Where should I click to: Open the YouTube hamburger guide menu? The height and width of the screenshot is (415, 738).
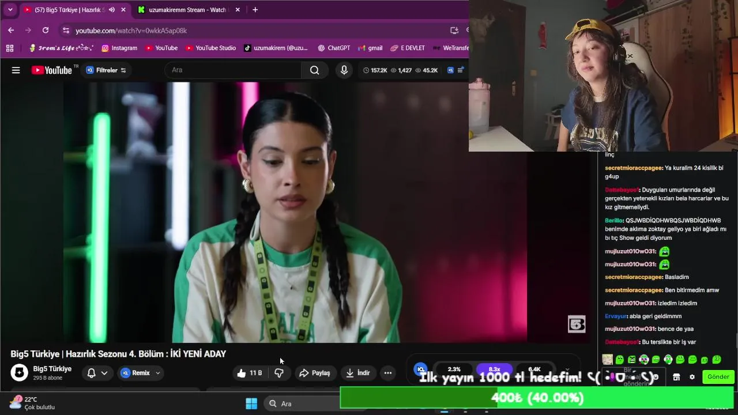click(16, 70)
